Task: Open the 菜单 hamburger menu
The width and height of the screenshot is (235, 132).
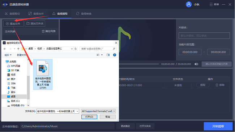Action: pyautogui.click(x=214, y=4)
